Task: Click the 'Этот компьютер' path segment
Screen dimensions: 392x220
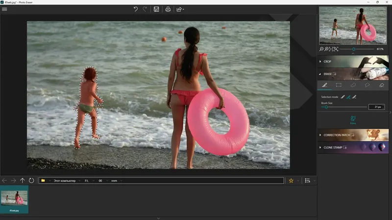Action: point(65,181)
